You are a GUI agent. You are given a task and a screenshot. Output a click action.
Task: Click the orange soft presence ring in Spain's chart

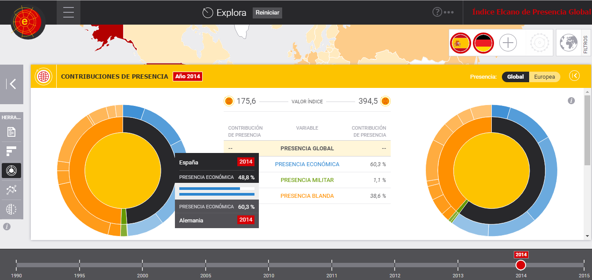(76, 171)
